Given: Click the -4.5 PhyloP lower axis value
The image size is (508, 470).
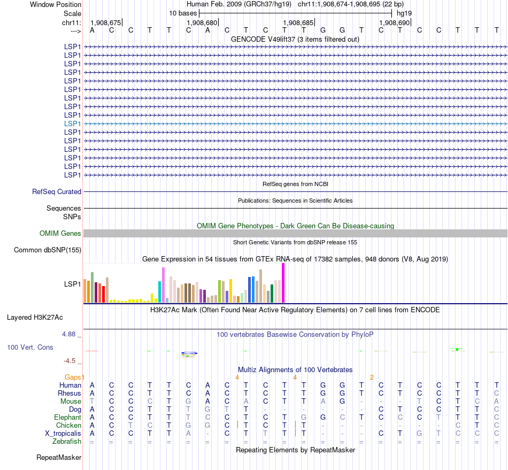Looking at the screenshot, I should point(70,361).
